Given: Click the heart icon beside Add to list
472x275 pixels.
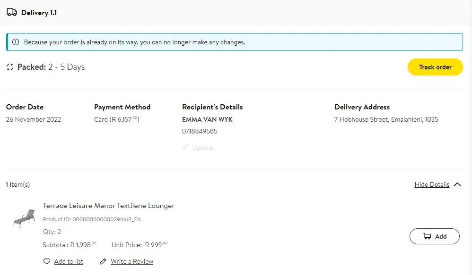Looking at the screenshot, I should (47, 261).
